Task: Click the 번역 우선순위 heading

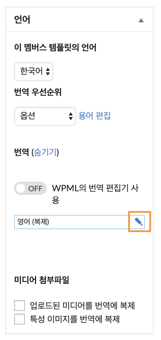Action: pyautogui.click(x=38, y=93)
